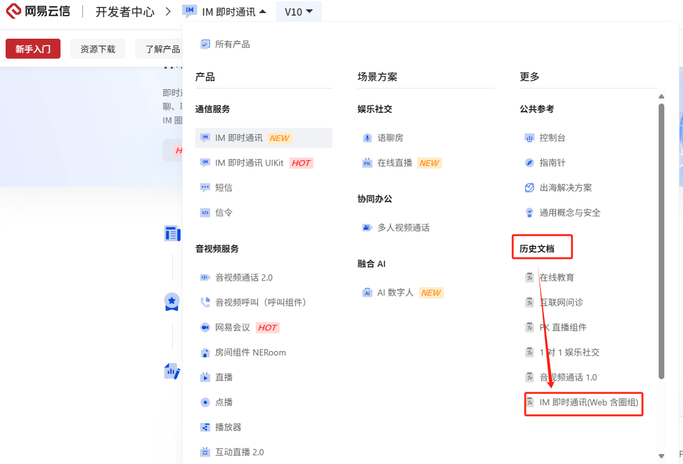Click the 在线直播 PK icon
Image resolution: width=683 pixels, height=464 pixels.
click(x=367, y=163)
